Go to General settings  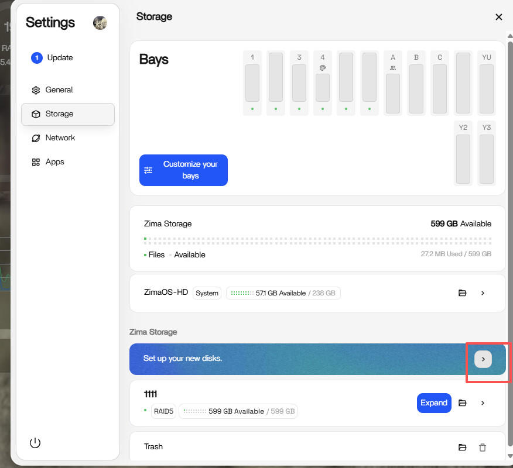click(x=59, y=90)
